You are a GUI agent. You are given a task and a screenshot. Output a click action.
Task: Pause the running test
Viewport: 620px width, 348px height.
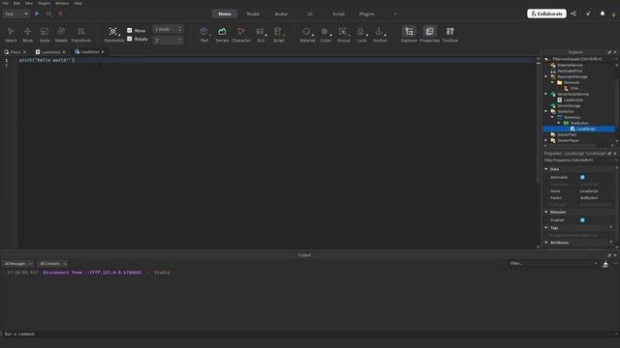(x=48, y=14)
